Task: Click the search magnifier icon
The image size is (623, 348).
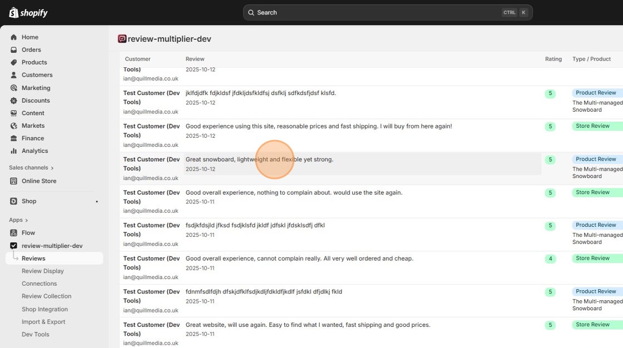Action: (x=251, y=13)
